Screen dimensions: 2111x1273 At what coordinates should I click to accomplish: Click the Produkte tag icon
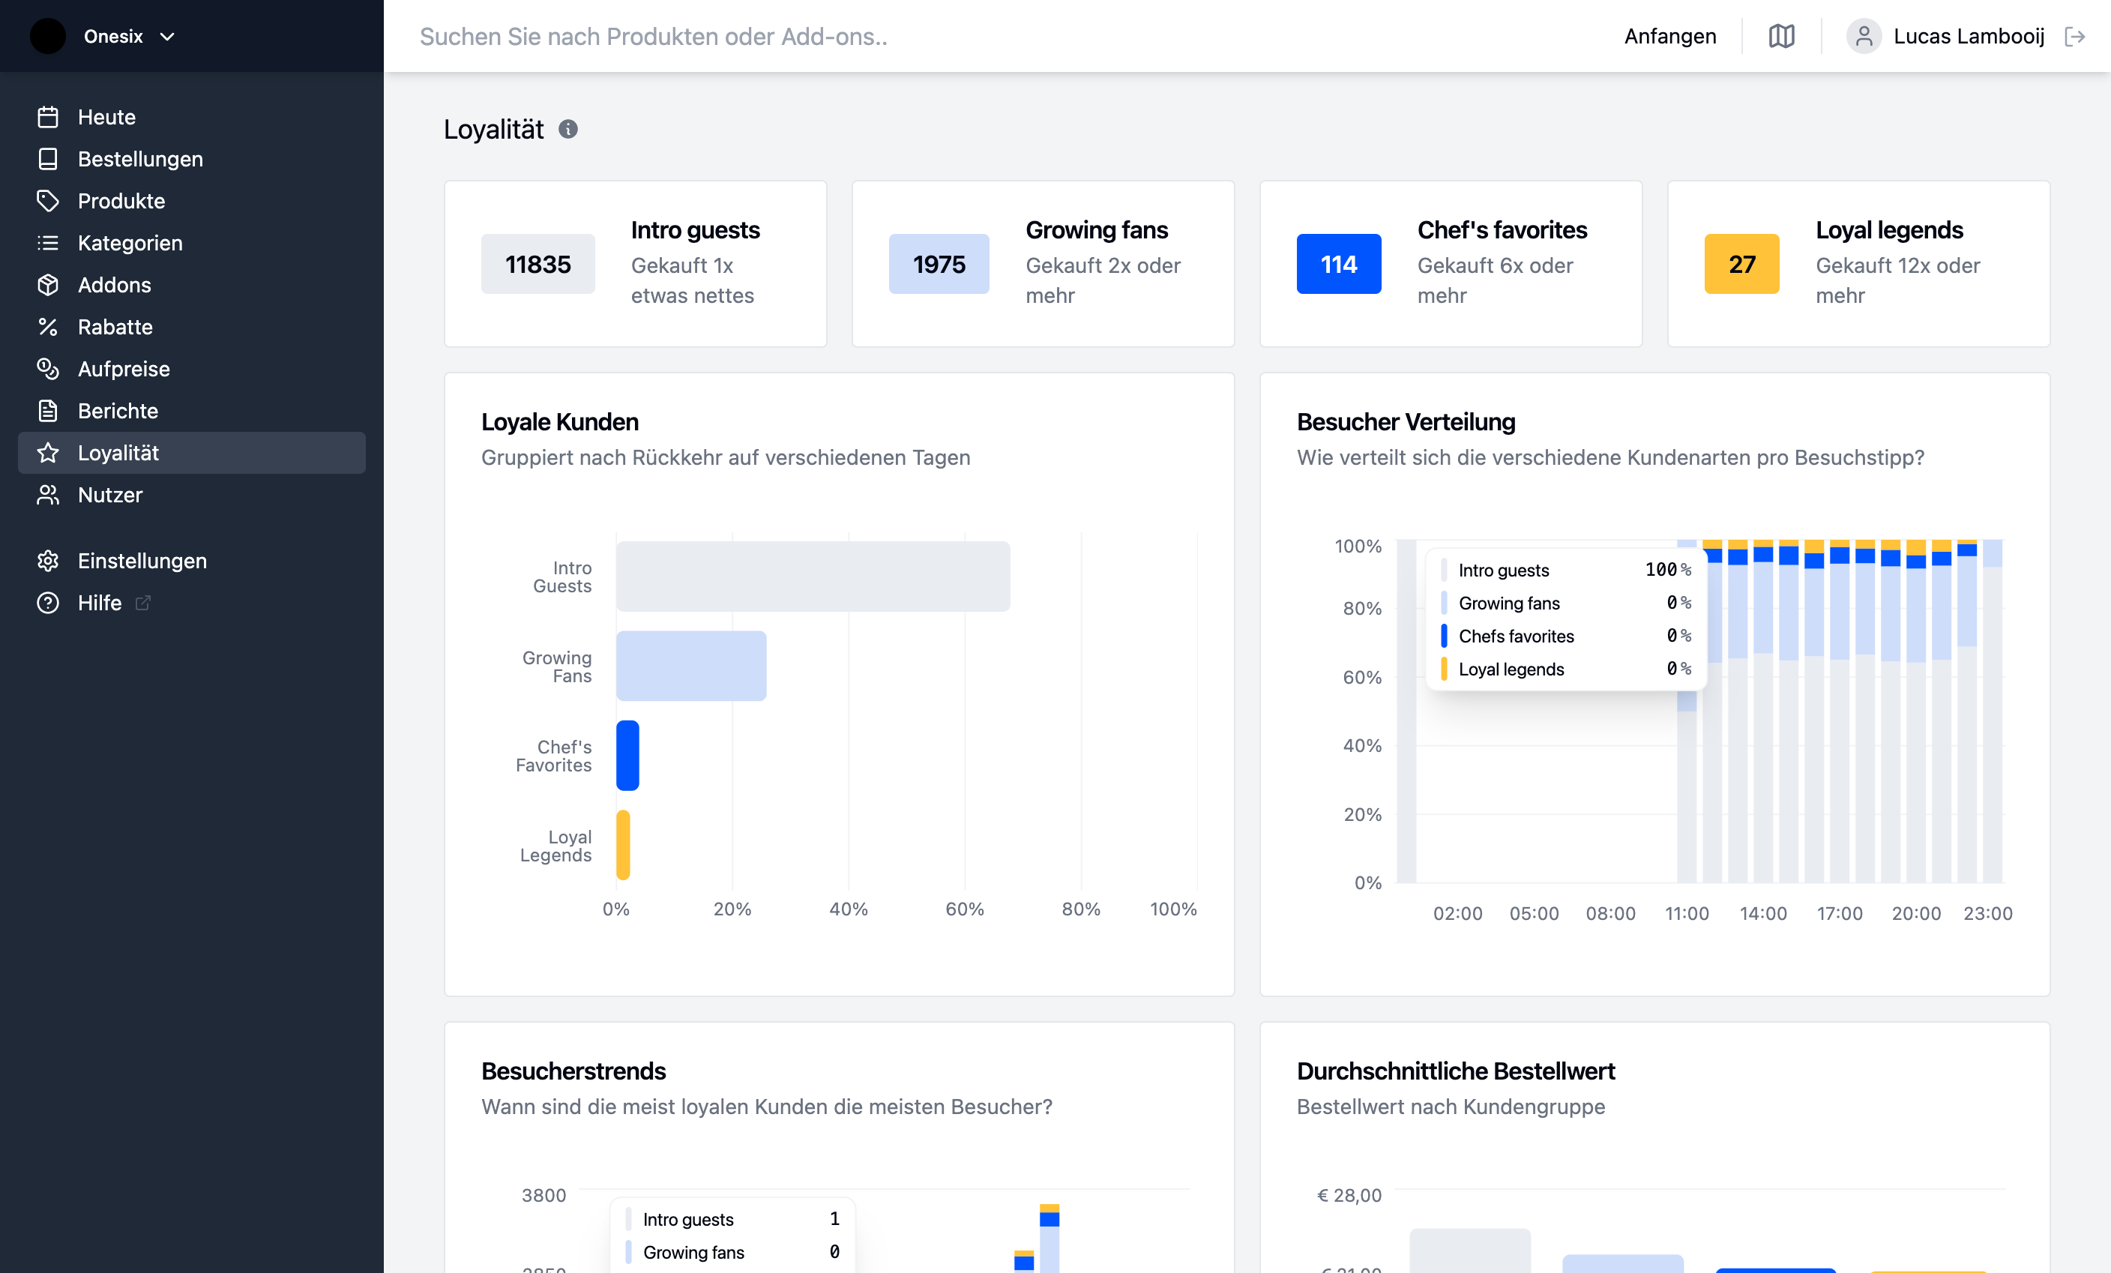pos(48,202)
